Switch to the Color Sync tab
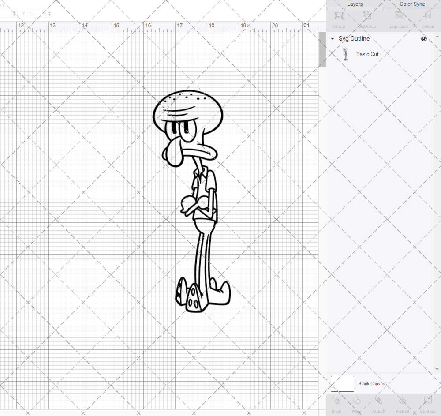This screenshot has height=416, width=441. [412, 4]
